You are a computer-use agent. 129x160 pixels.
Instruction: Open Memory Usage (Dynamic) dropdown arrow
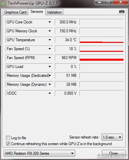50,84
